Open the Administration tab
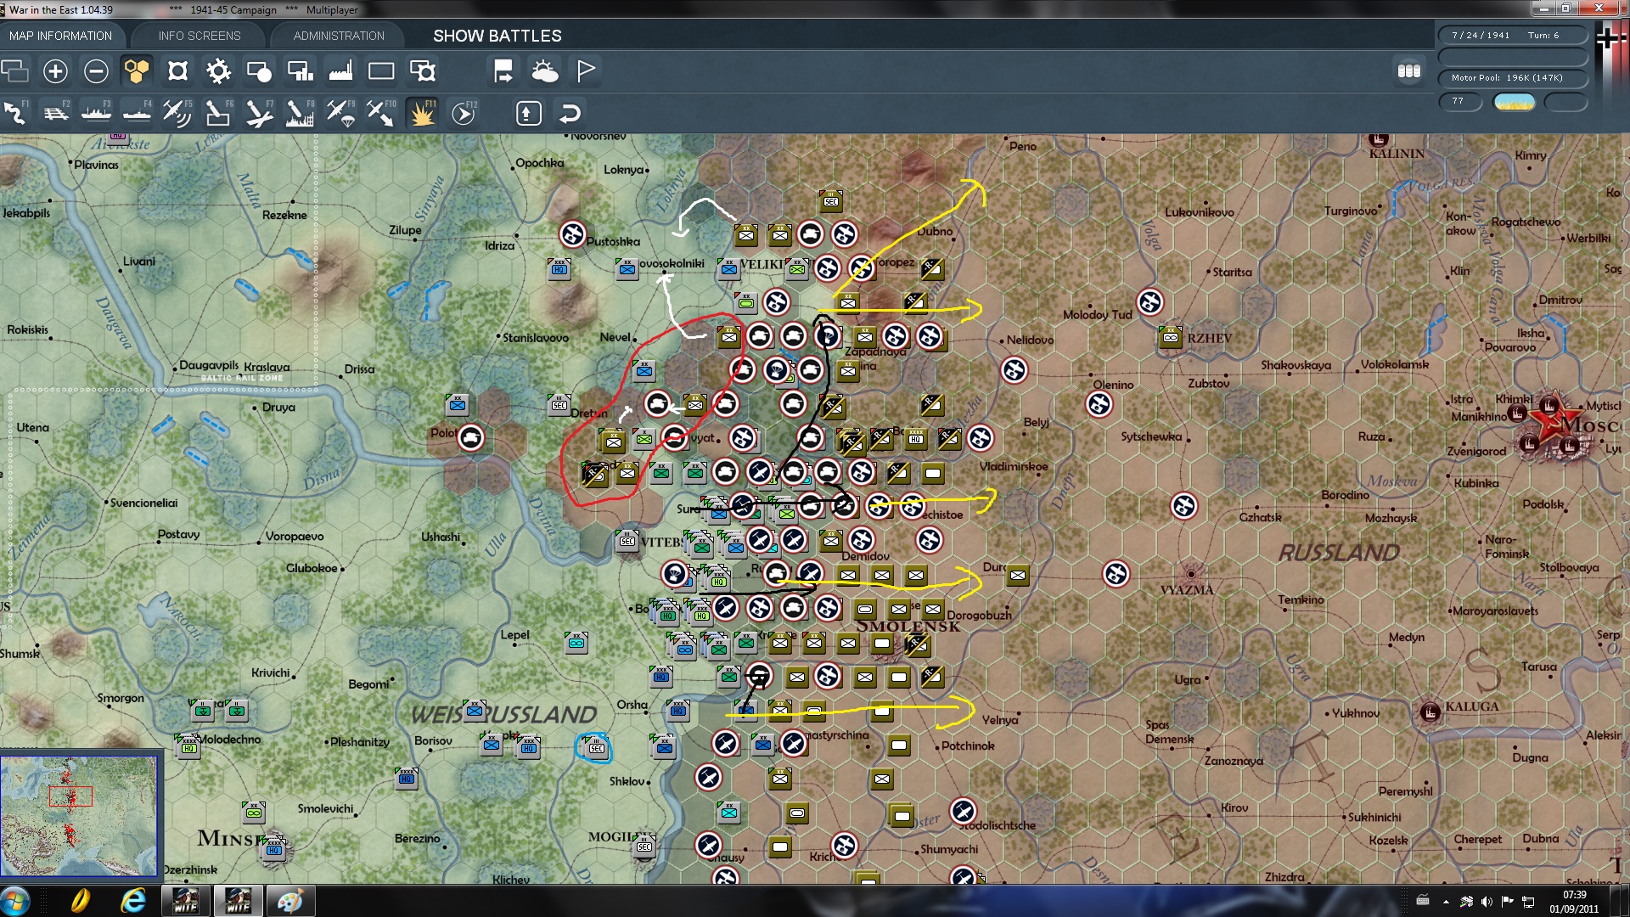 click(339, 36)
